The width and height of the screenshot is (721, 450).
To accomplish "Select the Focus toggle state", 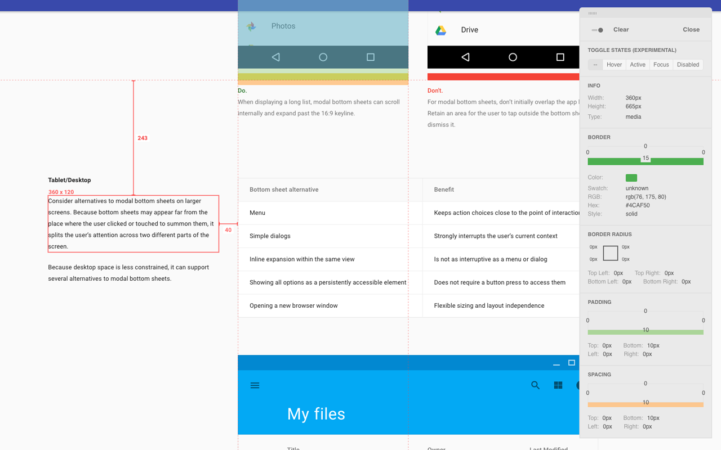I will 661,65.
